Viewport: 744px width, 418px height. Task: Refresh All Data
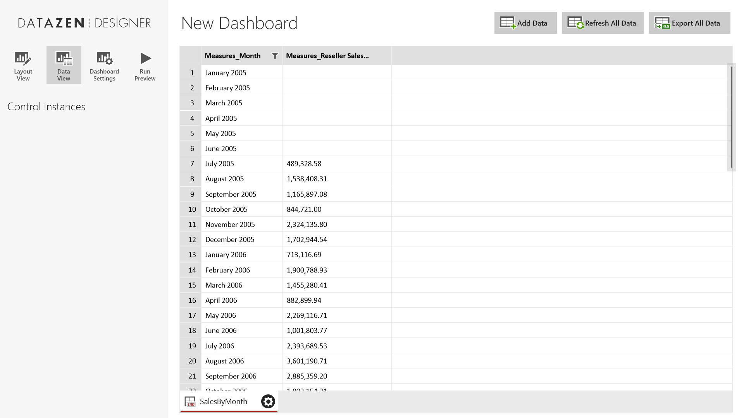click(x=603, y=23)
